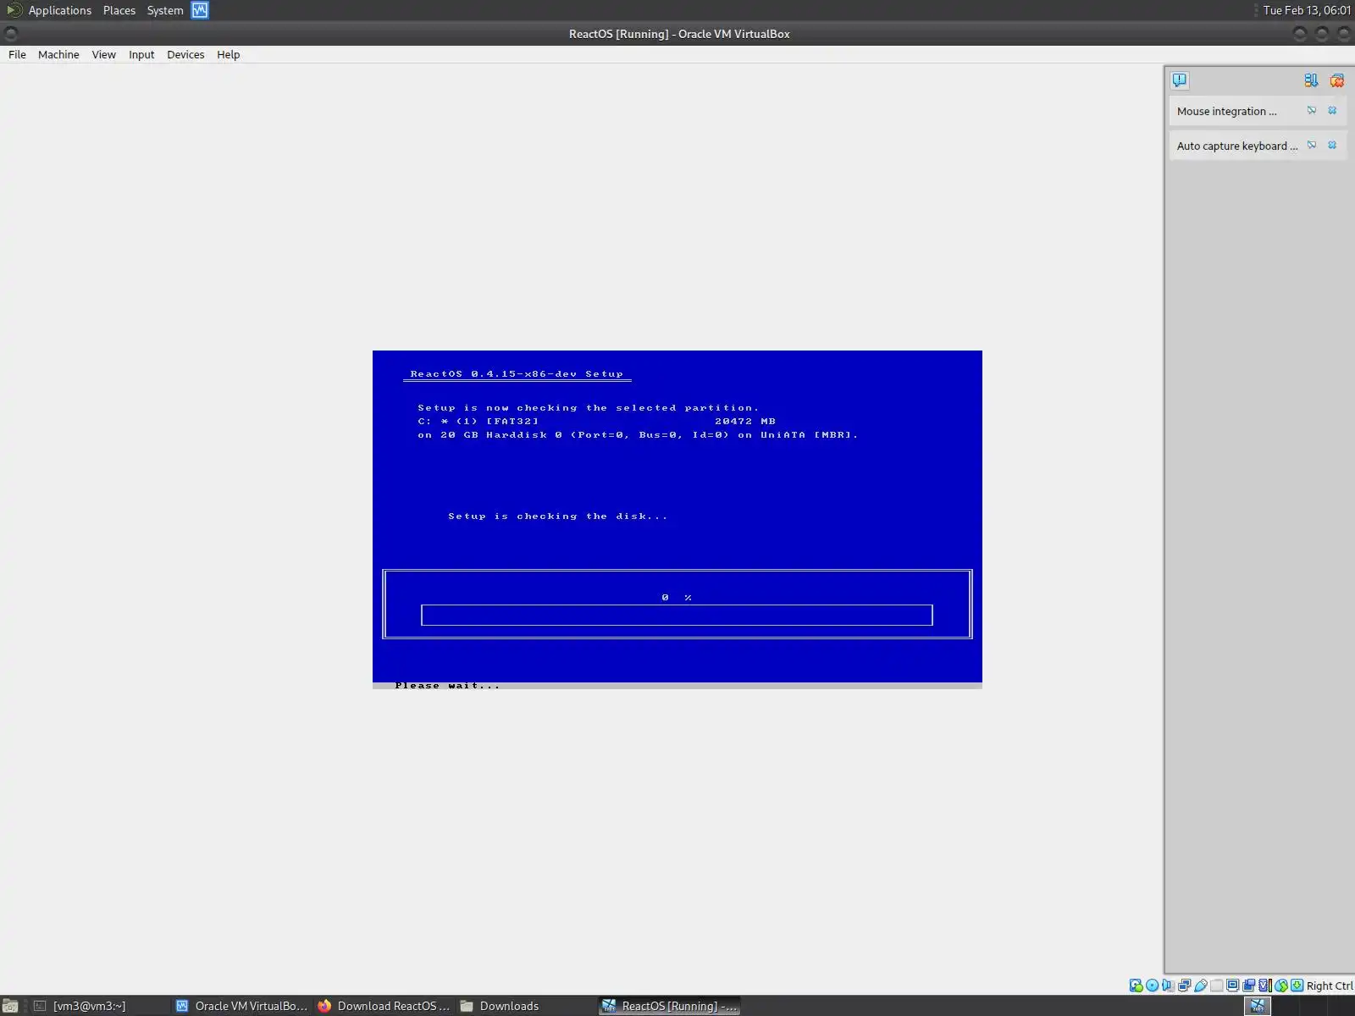
Task: Click the show desktop icon in taskbar
Action: [x=11, y=1006]
